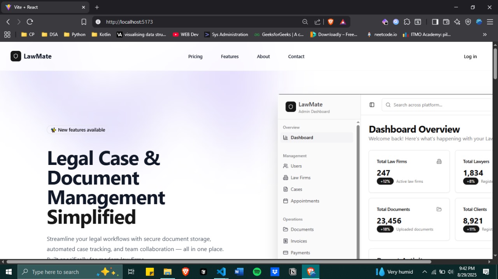Toggle the dashboard sidebar panel icon
498x279 pixels.
click(x=372, y=105)
